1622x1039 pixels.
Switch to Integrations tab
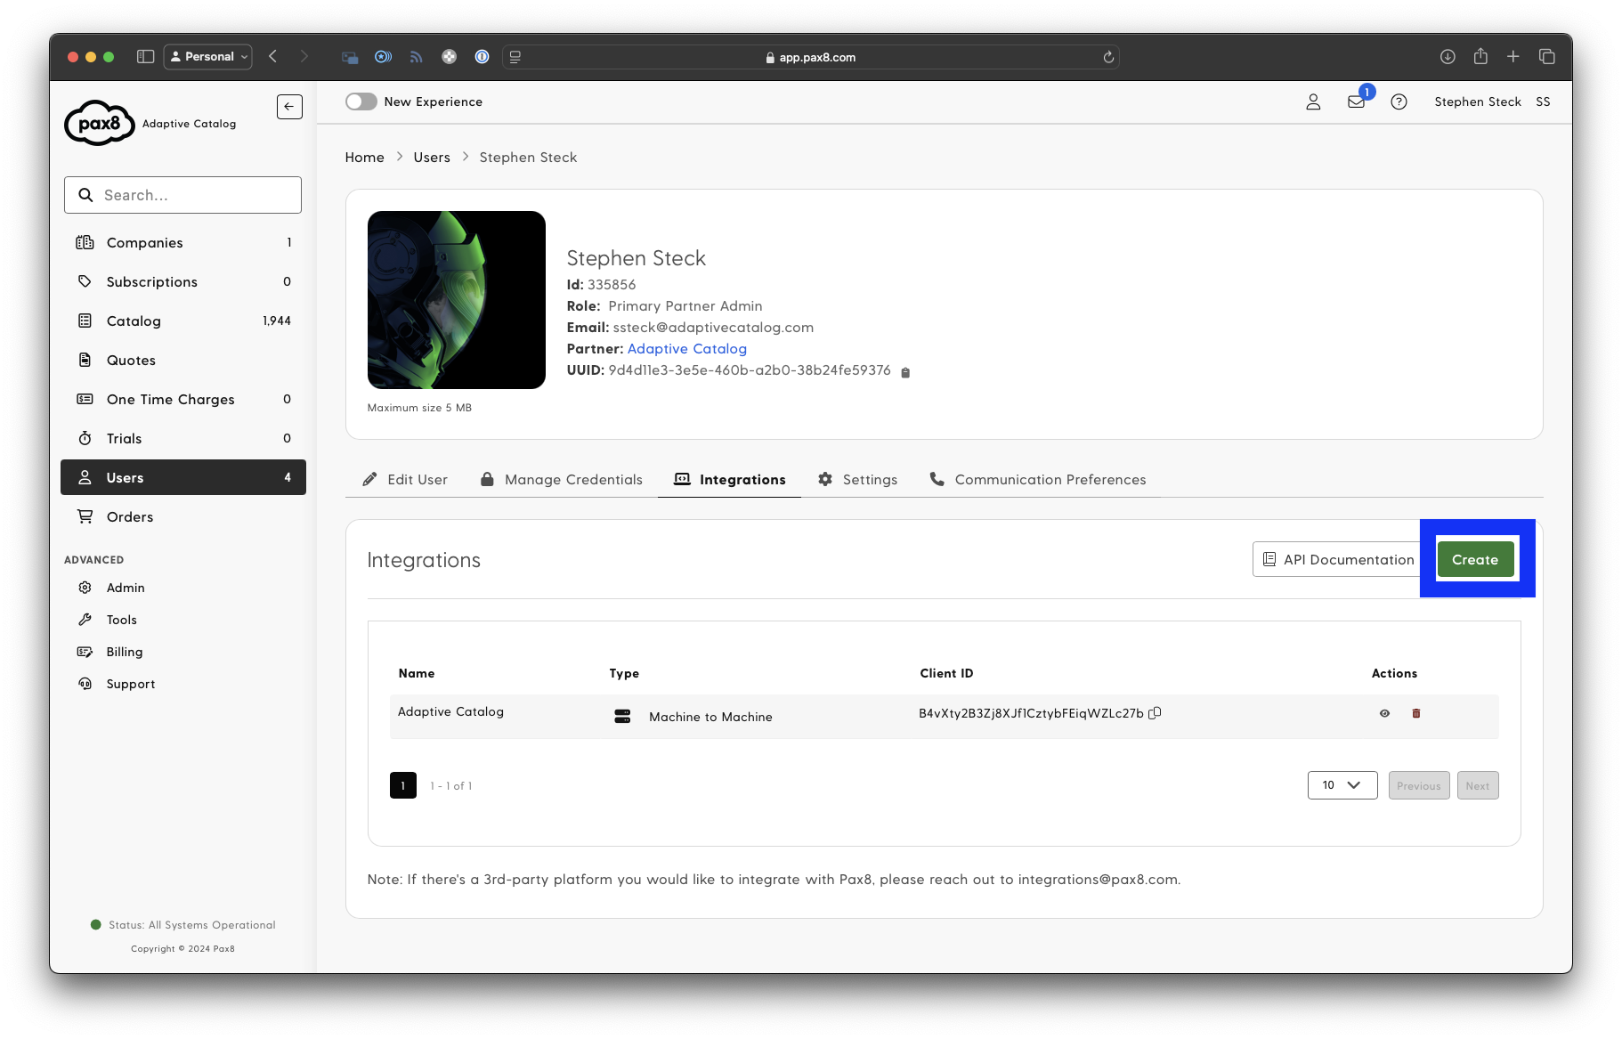coord(730,480)
